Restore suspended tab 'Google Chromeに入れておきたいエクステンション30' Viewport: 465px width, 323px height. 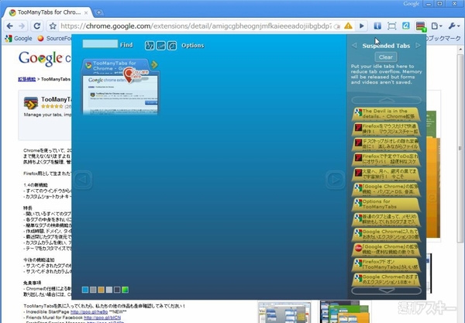[x=387, y=235]
